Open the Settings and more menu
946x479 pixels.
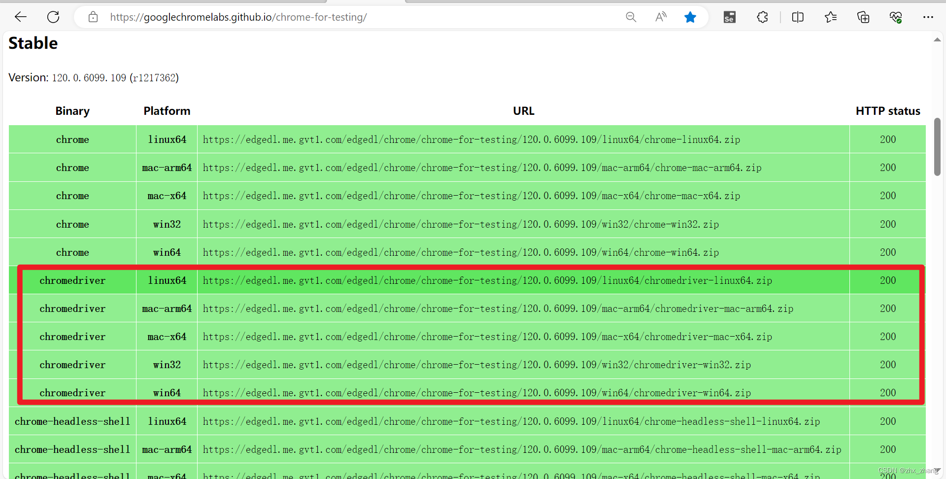click(x=929, y=17)
